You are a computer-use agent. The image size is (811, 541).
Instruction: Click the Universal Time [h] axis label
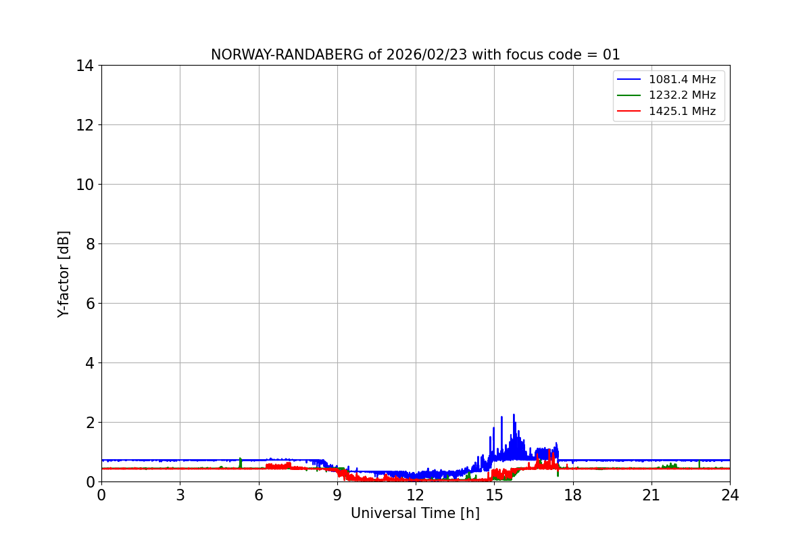pos(415,513)
